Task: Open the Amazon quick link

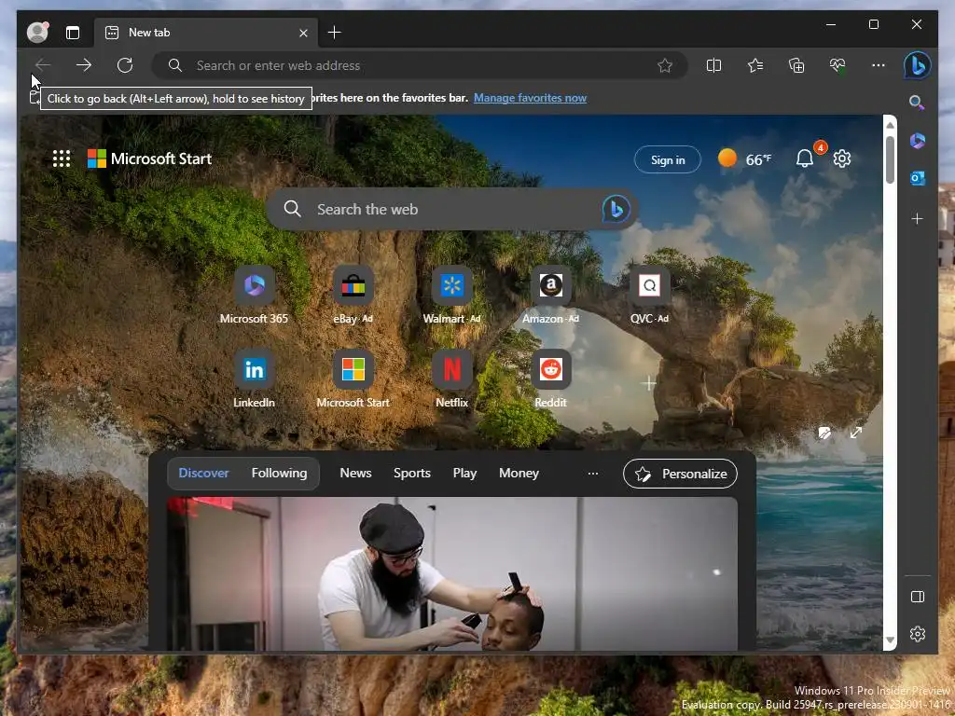Action: click(550, 296)
